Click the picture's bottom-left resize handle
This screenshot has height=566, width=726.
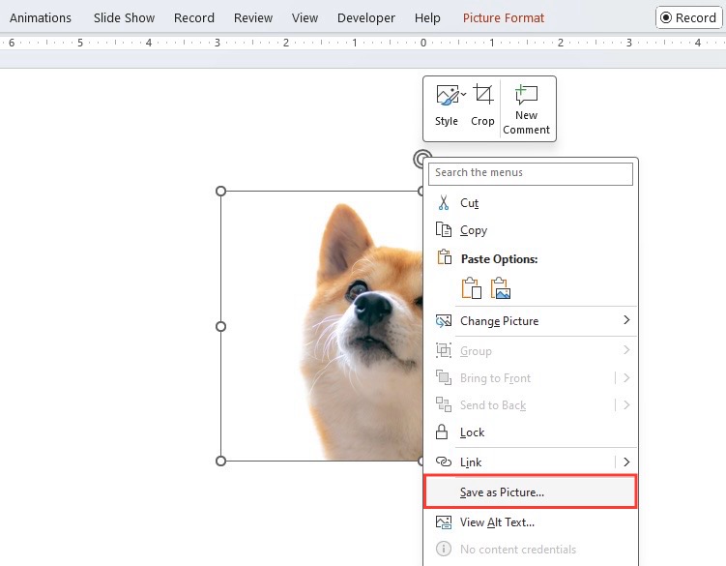coord(220,461)
